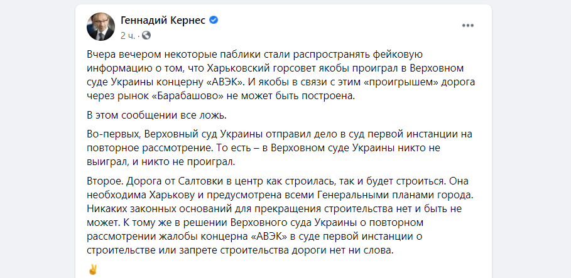Click the words выиграл, и никто не проиграл
Viewport: 571px width, 278px height.
[x=161, y=162]
